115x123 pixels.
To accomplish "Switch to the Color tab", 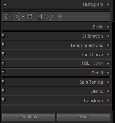I will pos(98,63).
